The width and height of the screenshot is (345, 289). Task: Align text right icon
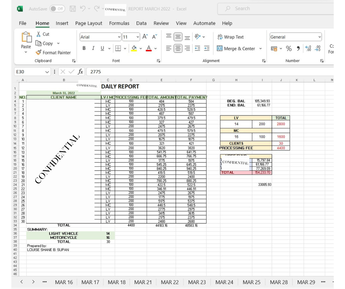point(187,48)
